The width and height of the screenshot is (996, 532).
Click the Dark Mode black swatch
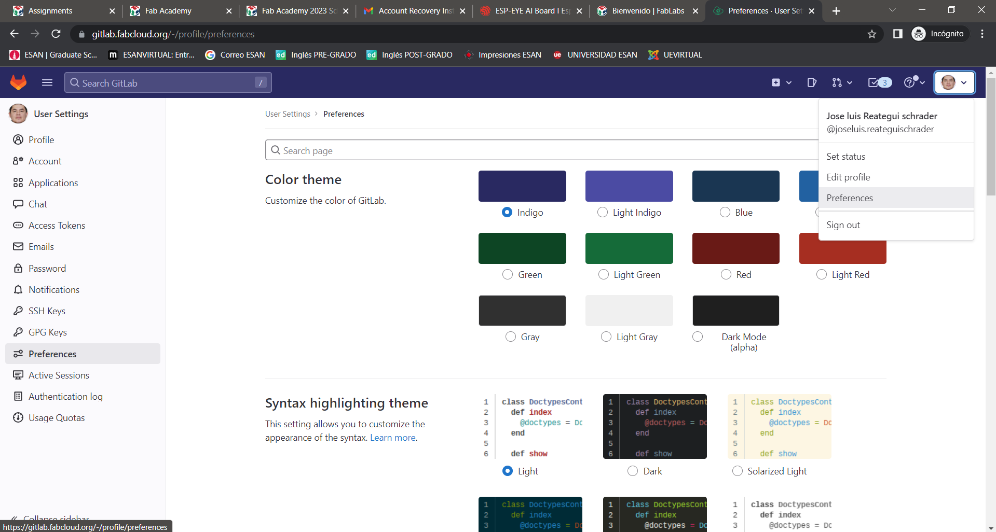pyautogui.click(x=735, y=311)
